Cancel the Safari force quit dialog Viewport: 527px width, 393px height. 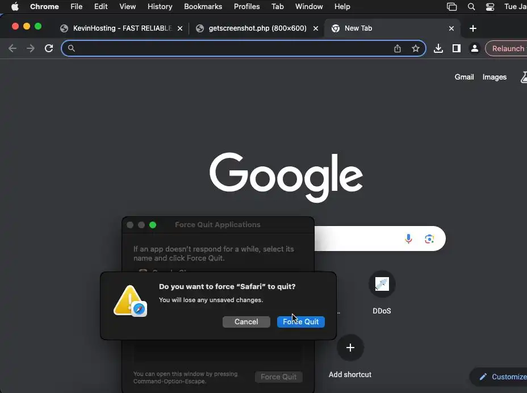tap(246, 322)
